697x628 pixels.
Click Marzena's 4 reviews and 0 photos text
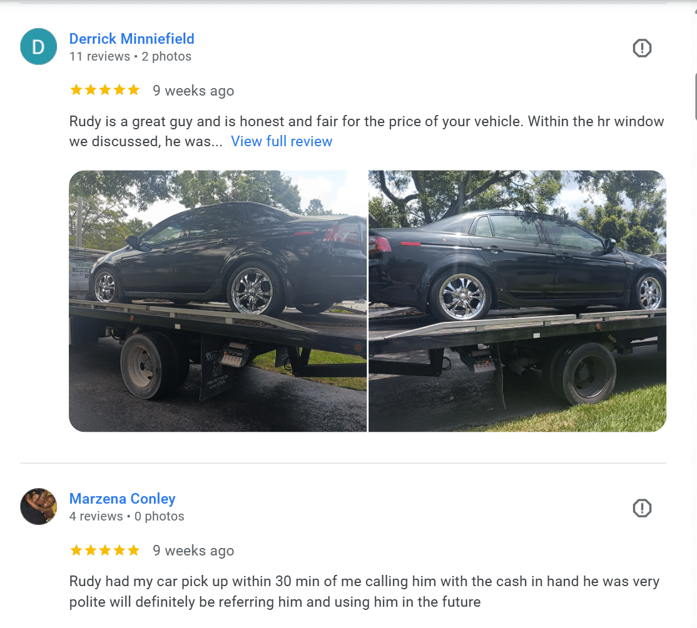tap(126, 516)
